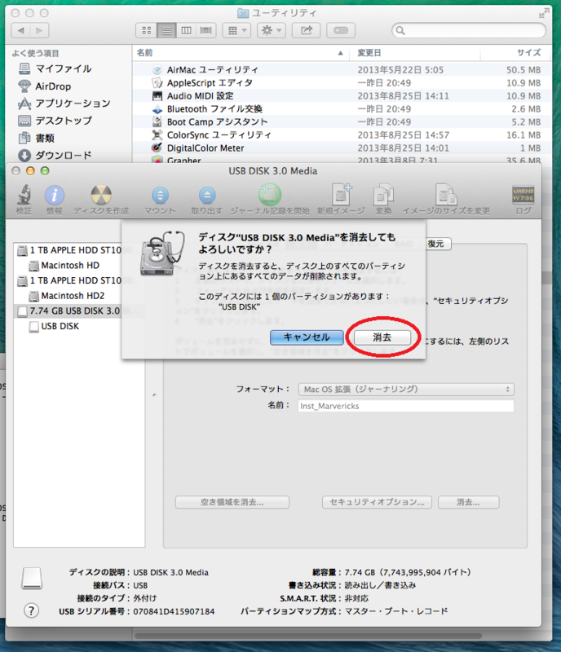Click the Eject (取り出す) toolbar icon

pos(207,196)
